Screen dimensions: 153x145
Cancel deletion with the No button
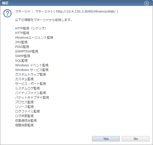click(136, 139)
